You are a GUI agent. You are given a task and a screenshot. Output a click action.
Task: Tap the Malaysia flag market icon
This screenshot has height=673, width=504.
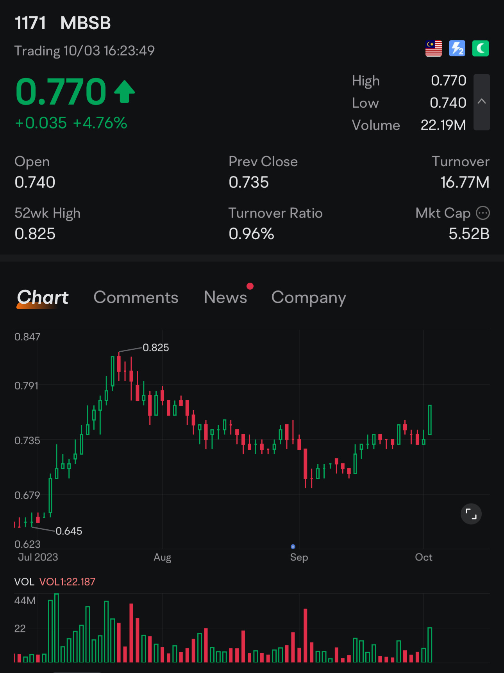tap(434, 49)
